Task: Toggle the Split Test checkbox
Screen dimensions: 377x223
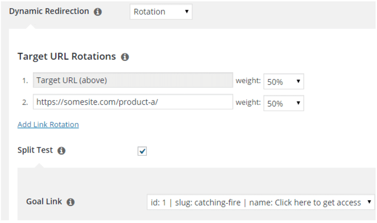Action: (142, 151)
